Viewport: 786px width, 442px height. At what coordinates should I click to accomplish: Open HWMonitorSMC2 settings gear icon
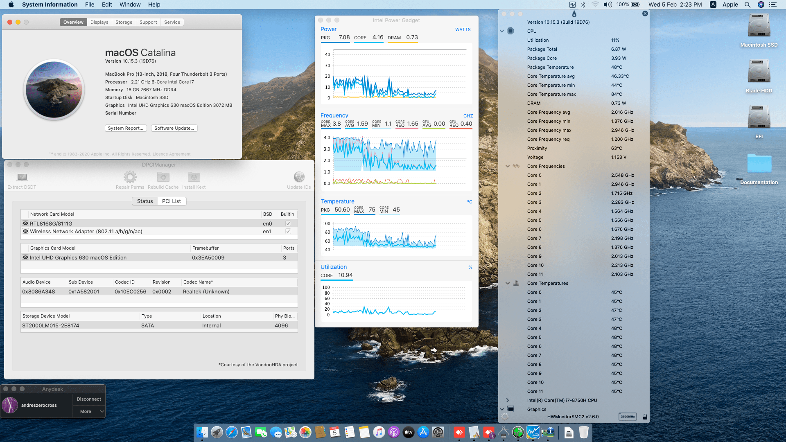click(x=505, y=417)
